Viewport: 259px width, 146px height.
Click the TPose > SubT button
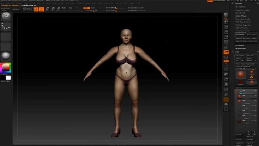pyautogui.click(x=252, y=35)
